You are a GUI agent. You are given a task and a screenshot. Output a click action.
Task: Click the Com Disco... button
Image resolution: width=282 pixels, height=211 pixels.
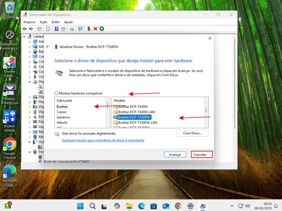pyautogui.click(x=193, y=133)
